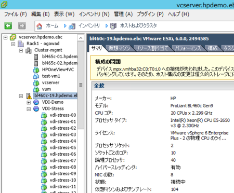Click the vcserver virtual machine icon
The height and width of the screenshot is (193, 234).
point(36,83)
